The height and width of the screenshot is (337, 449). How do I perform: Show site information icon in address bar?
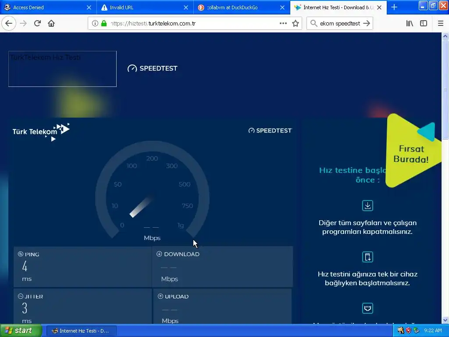pos(95,24)
